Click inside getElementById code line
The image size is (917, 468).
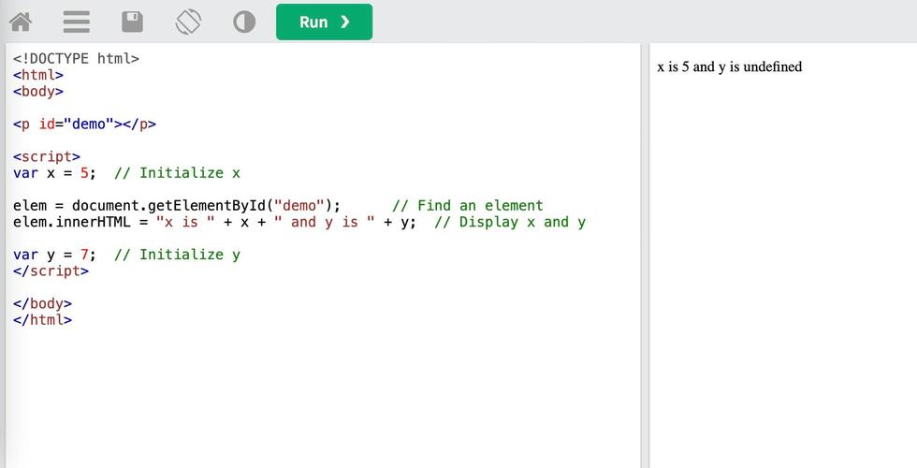click(x=177, y=206)
